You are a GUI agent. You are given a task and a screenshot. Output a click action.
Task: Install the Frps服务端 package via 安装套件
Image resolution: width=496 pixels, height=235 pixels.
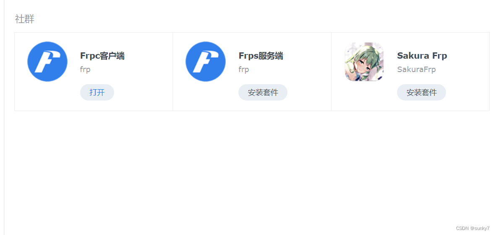pos(263,92)
